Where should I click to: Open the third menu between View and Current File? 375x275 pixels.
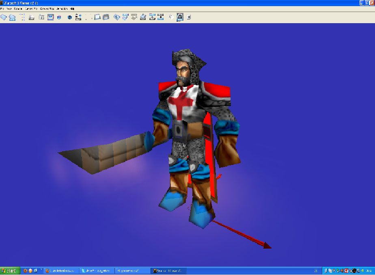(x=18, y=9)
